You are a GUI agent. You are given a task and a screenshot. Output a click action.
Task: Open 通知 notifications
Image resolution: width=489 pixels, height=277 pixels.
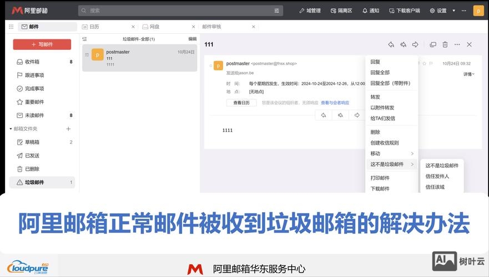click(x=371, y=11)
